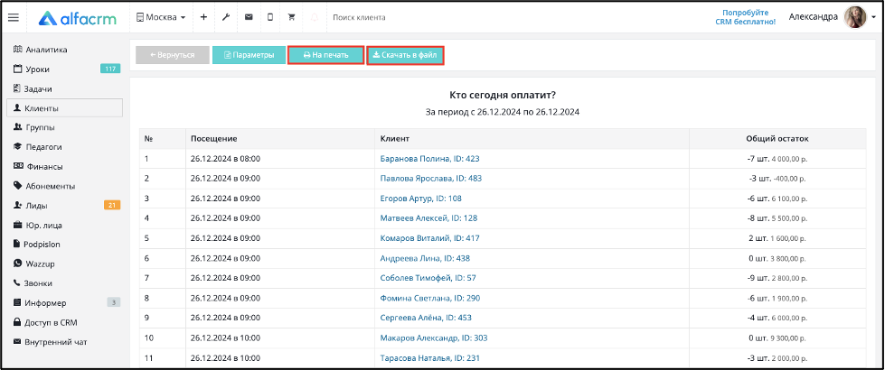
Task: Open the wrench settings icon
Action: (226, 17)
